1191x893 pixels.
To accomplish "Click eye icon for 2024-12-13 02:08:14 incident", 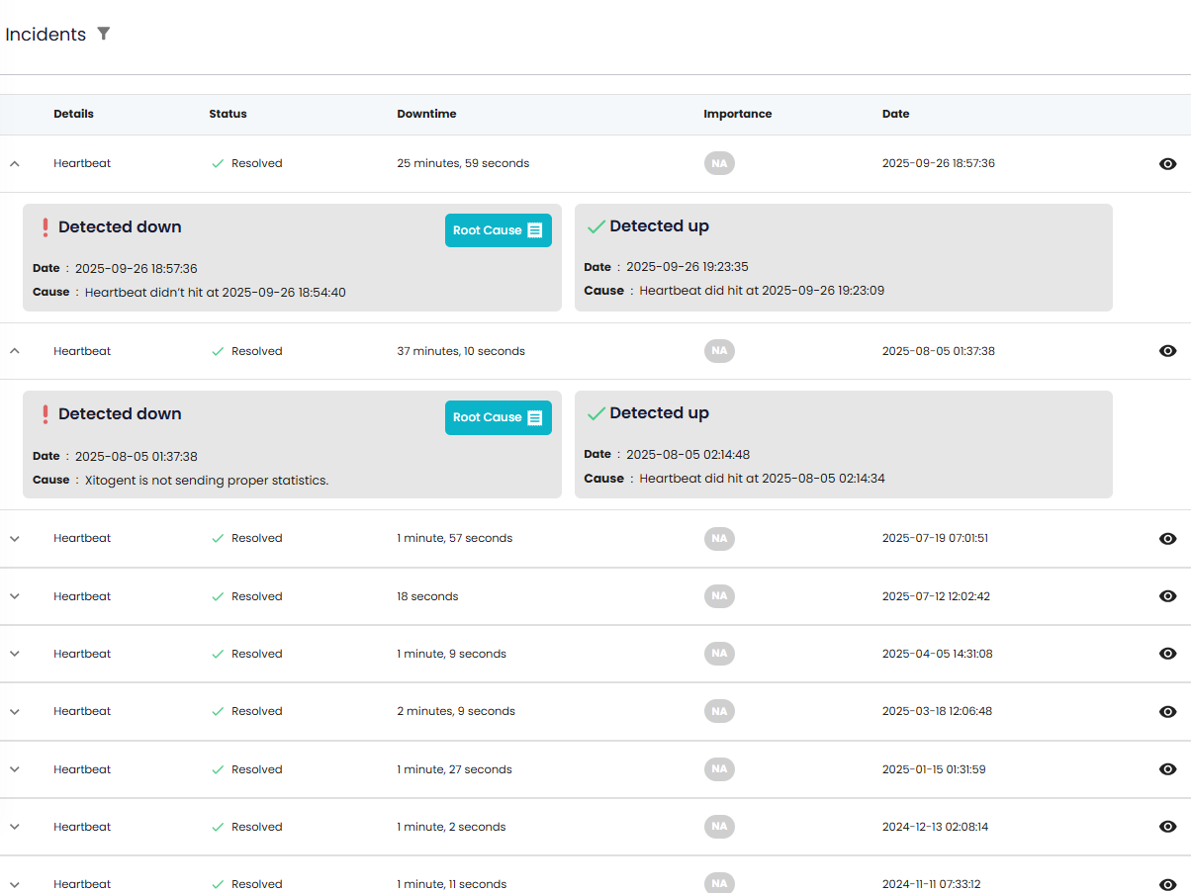I will (1167, 827).
